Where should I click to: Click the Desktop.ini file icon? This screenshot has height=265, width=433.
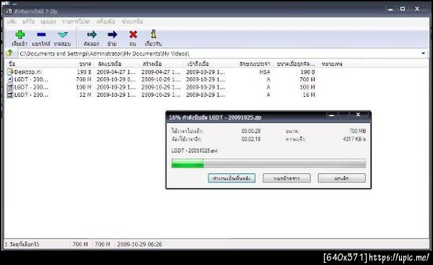(10, 71)
